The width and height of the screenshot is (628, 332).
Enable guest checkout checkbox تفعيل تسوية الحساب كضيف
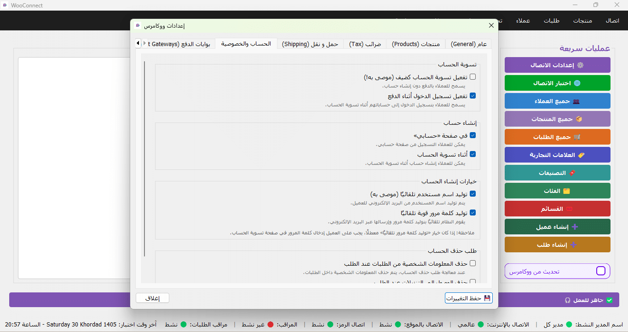(472, 77)
